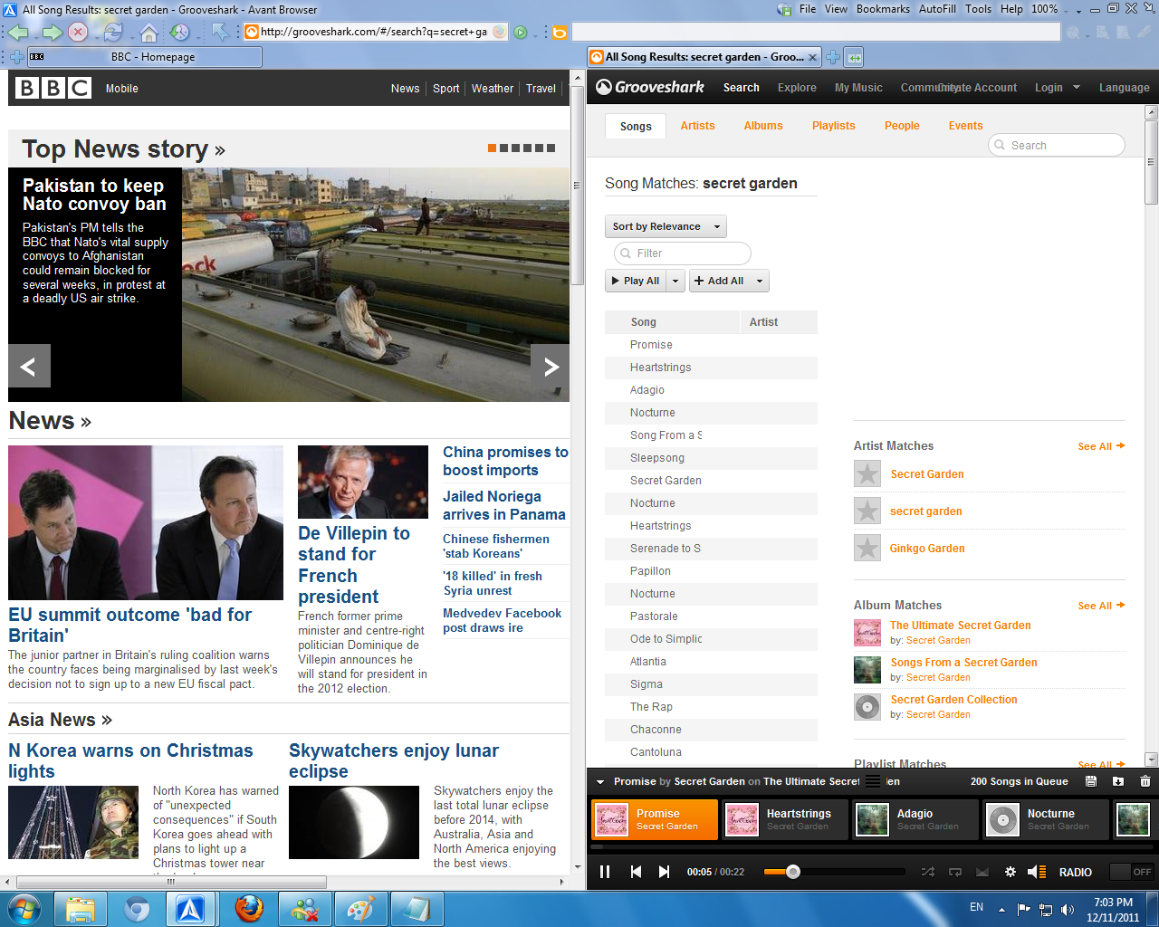
Task: Open dropdown arrow beside the History icon
Action: (x=199, y=34)
